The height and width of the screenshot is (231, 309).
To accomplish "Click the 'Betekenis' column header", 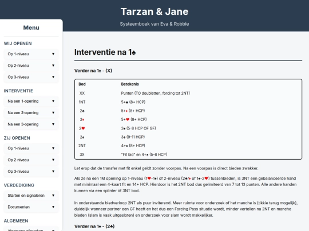I will click(x=130, y=84).
